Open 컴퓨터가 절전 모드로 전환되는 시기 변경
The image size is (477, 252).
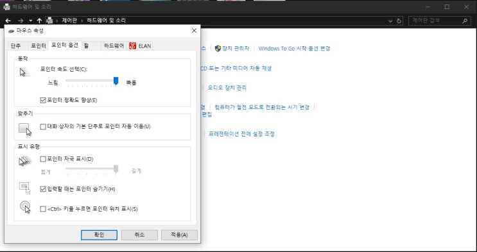[262, 107]
